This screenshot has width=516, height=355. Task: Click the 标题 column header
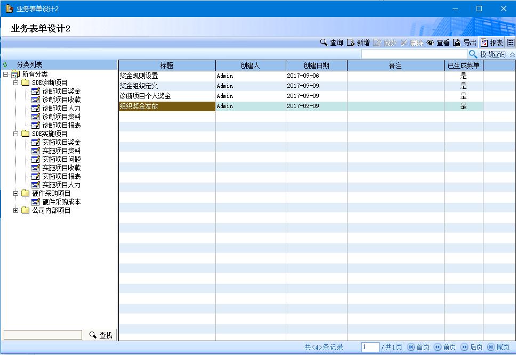click(x=166, y=65)
